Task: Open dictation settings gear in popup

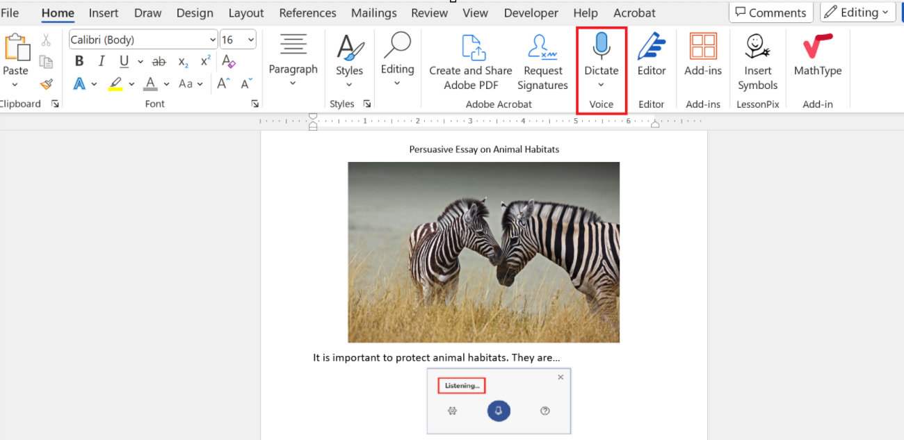Action: (453, 411)
